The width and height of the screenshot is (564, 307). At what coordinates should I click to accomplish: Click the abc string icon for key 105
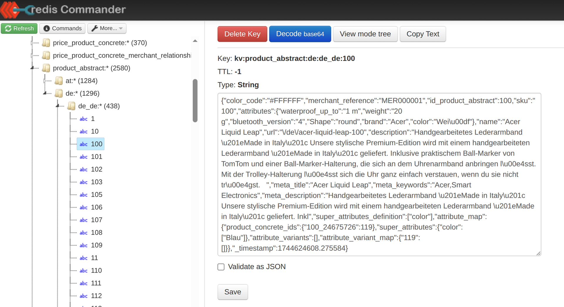[83, 195]
